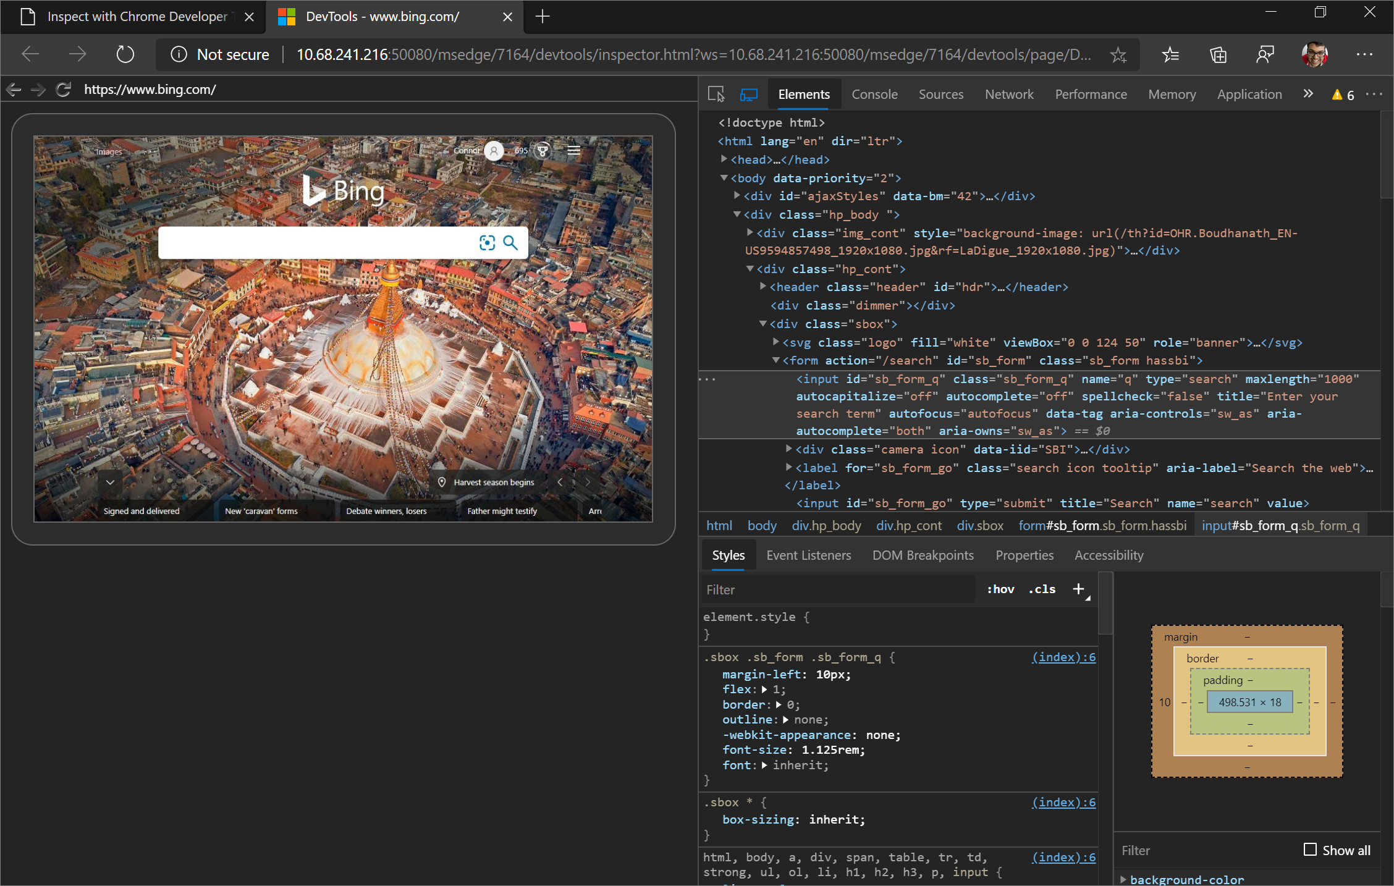The image size is (1394, 886).
Task: Click the .cls class editor icon
Action: coord(1041,589)
